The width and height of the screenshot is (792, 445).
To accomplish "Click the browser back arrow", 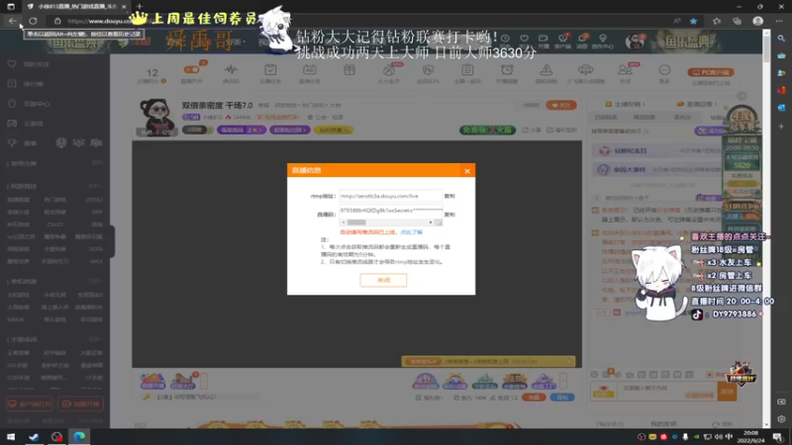I will coord(12,21).
